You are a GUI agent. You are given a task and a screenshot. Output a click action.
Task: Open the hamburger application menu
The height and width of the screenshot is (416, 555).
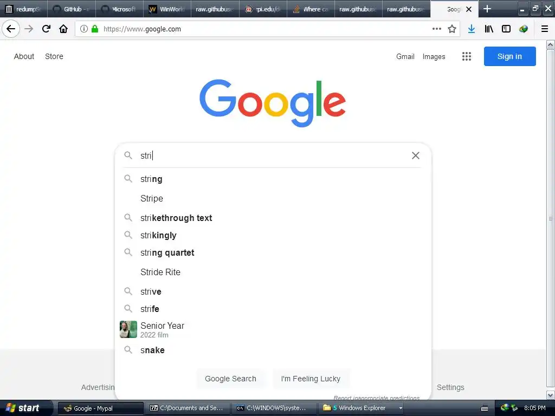click(545, 29)
